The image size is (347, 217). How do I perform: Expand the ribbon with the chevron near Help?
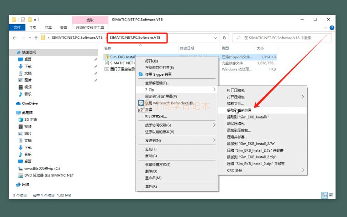325,28
